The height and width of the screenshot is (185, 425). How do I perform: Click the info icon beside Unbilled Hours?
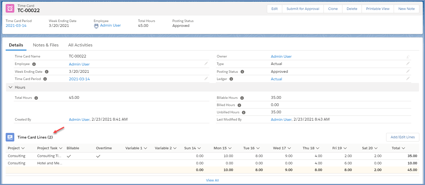tap(244, 113)
